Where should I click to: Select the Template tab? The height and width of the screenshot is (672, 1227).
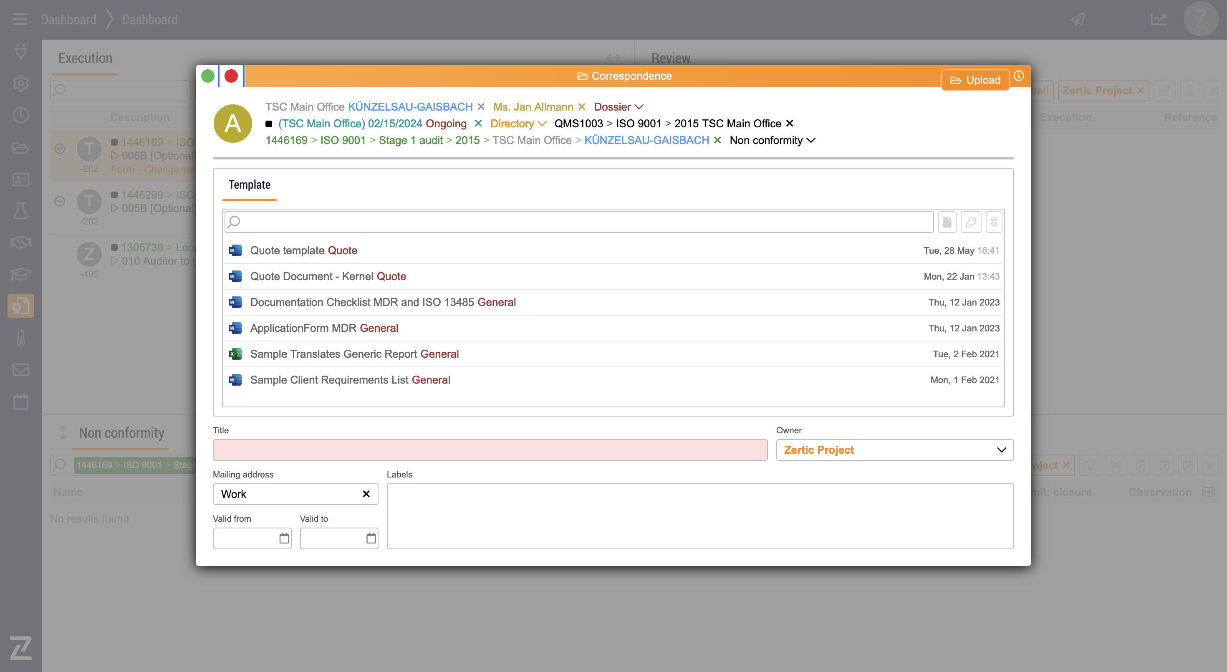(249, 185)
